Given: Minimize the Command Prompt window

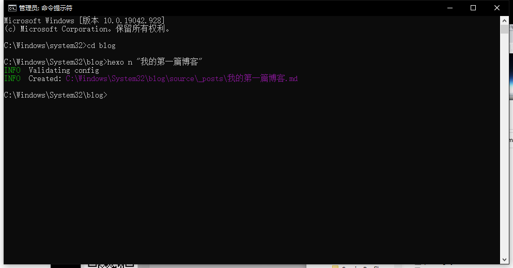Looking at the screenshot, I should 450,8.
